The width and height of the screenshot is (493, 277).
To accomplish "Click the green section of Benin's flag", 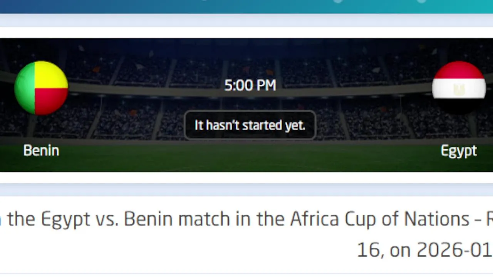I will [25, 88].
